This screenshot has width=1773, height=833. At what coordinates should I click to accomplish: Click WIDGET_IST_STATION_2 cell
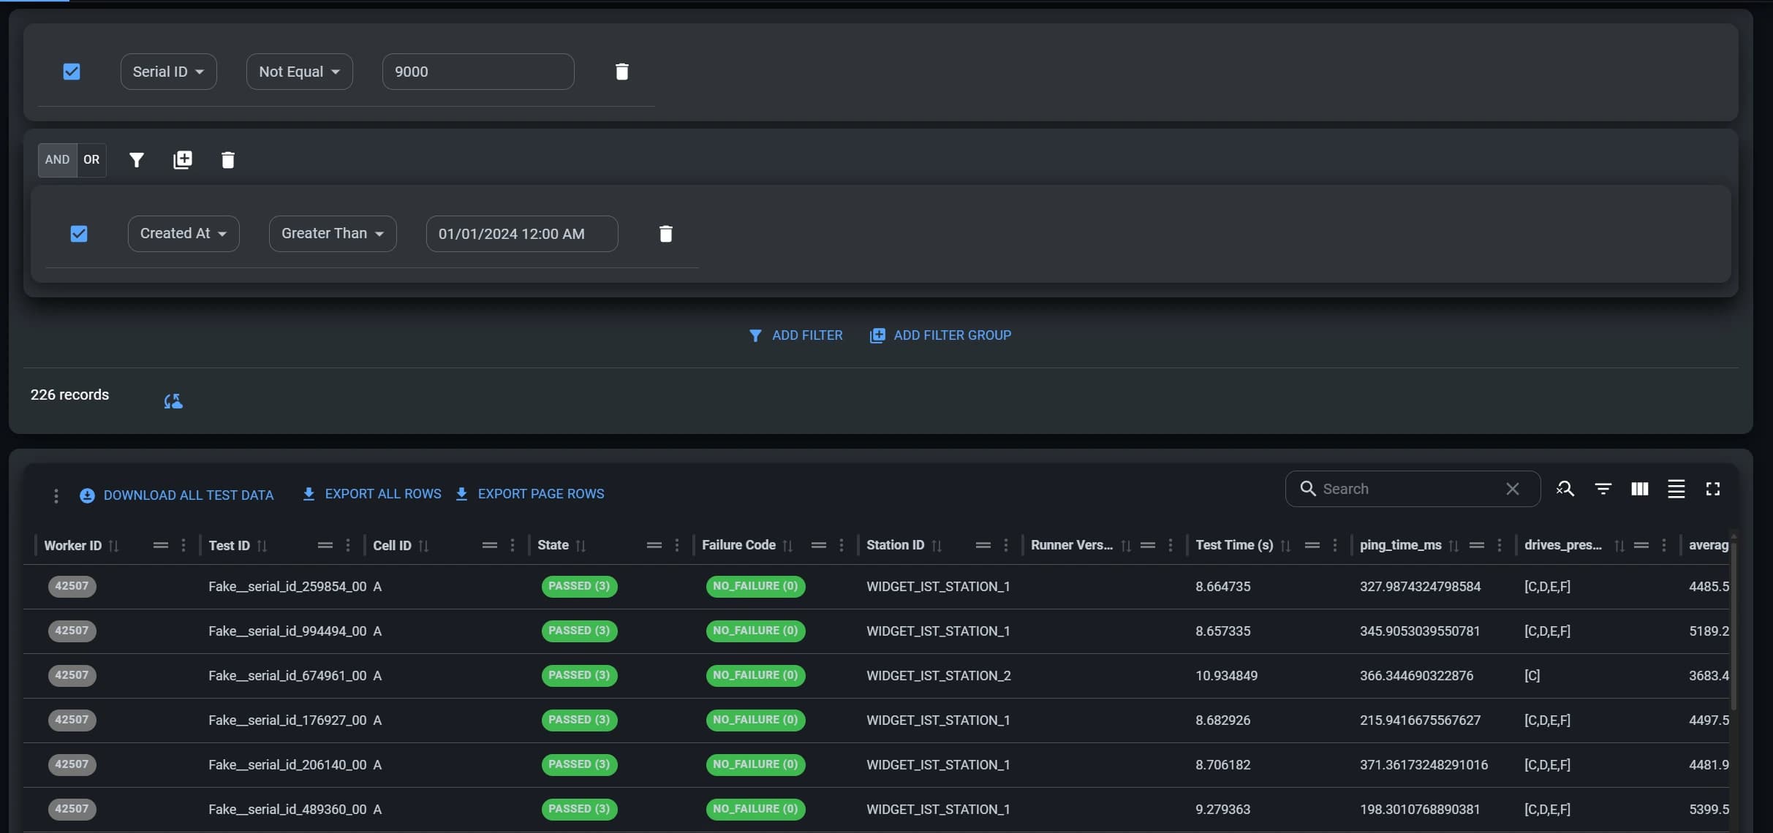tap(939, 676)
